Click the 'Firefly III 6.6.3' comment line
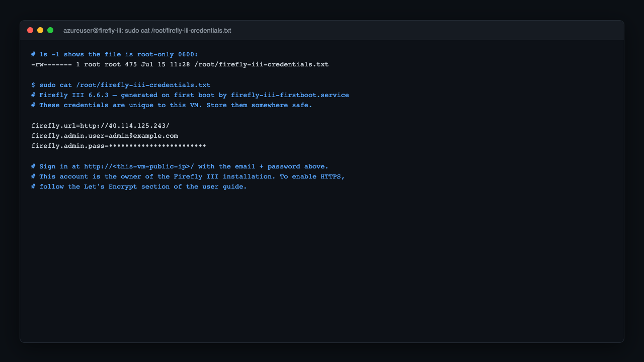 click(190, 95)
